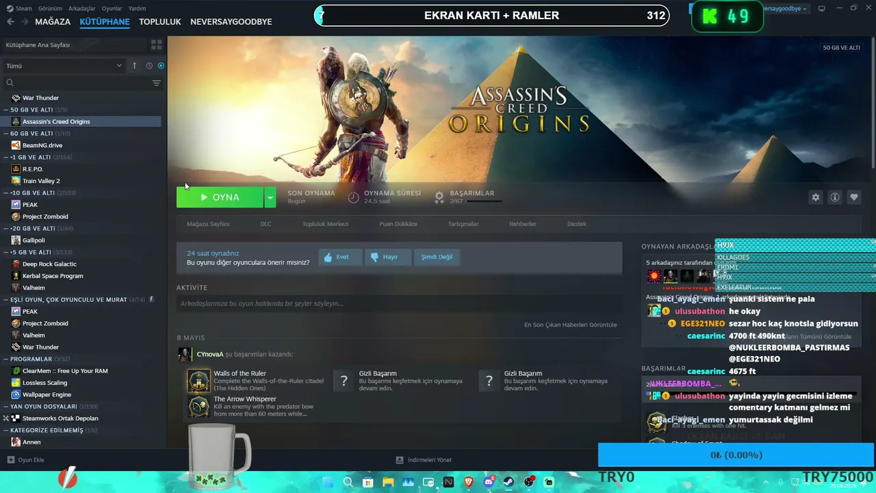Select Kerbal Space Program in the library
The image size is (876, 493).
(x=53, y=276)
